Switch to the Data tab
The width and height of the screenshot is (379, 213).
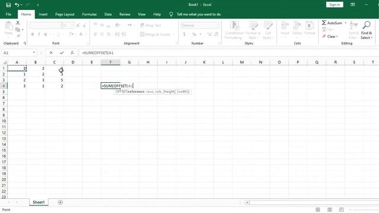point(108,14)
